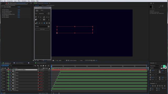Open font style Regular dropdown in Character
The image size is (168, 94).
click(155, 68)
